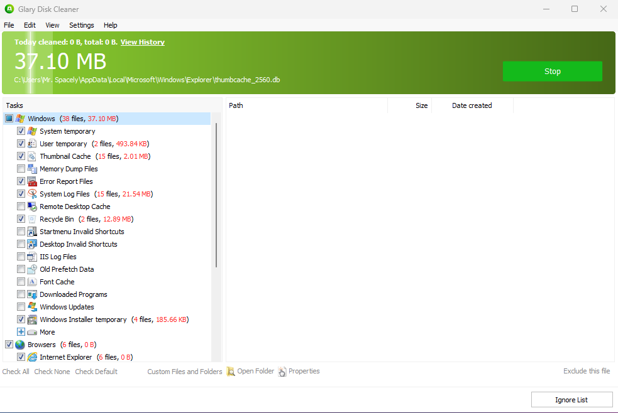Screen dimensions: 618x413
Task: Click the Startmenu Invalid Shortcuts icon
Action: pos(32,232)
